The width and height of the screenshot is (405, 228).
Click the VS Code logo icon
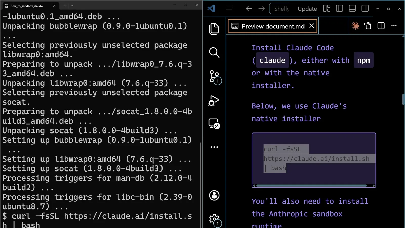tap(211, 8)
